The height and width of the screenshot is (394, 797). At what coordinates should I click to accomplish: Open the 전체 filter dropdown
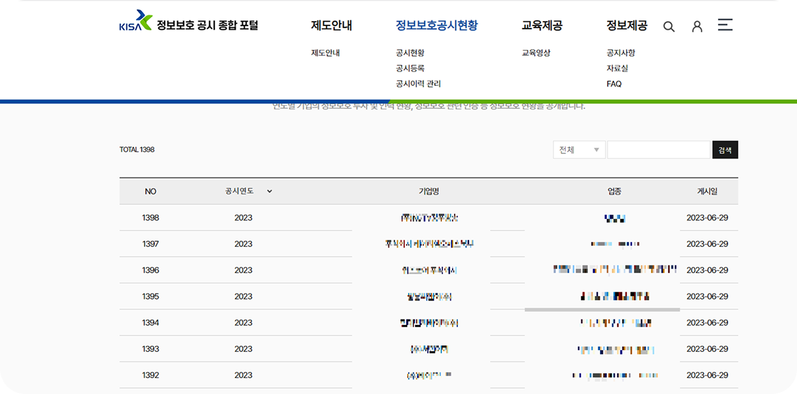tap(578, 150)
